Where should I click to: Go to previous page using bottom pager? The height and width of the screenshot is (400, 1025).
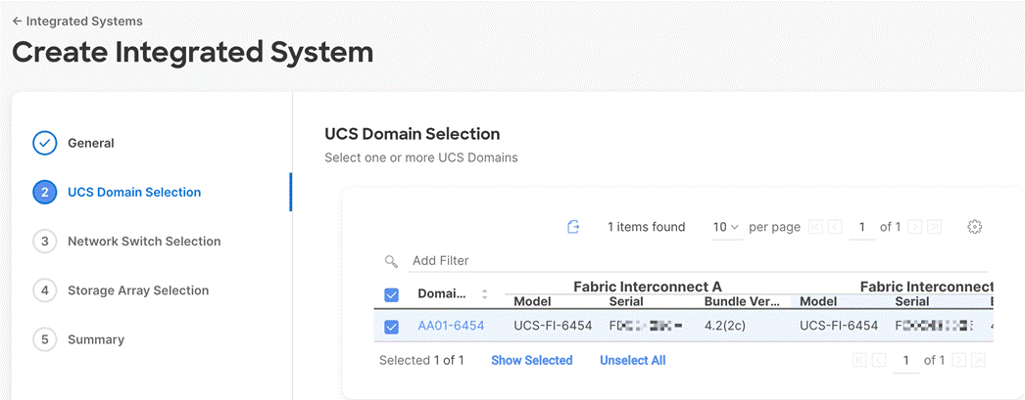[879, 360]
